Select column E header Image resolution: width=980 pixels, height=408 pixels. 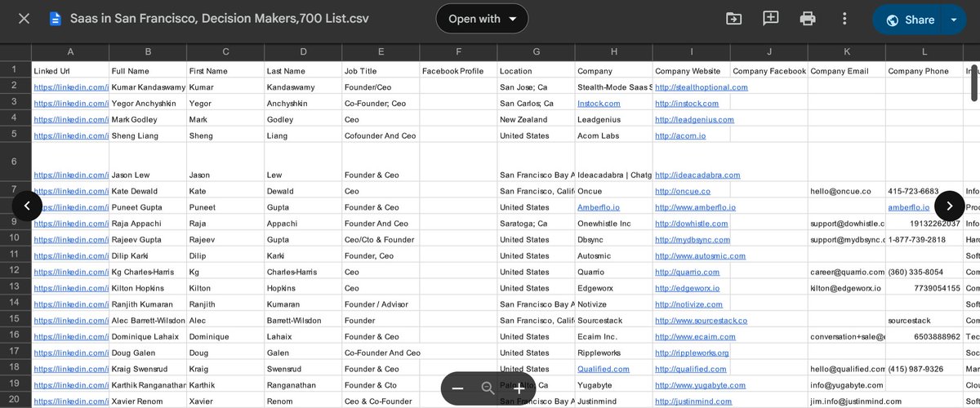pyautogui.click(x=381, y=51)
